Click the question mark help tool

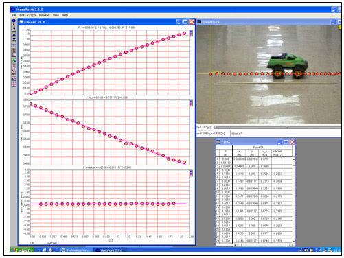[14, 29]
